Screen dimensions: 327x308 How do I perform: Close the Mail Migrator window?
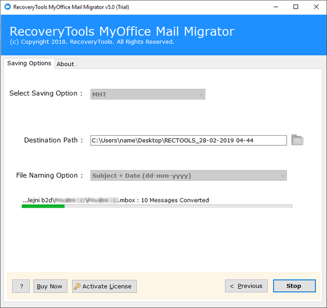coord(316,7)
